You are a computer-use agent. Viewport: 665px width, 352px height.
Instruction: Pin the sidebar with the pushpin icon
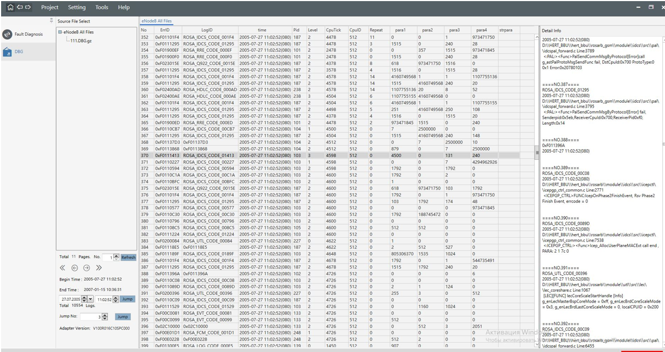tap(52, 21)
